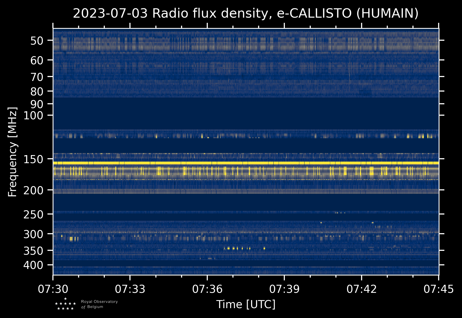Click the 07:42 time tick label
Screen dimensions: 462x318
361,289
